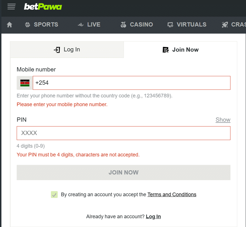Click the Crash rocket icon
The width and height of the screenshot is (246, 227).
[225, 25]
